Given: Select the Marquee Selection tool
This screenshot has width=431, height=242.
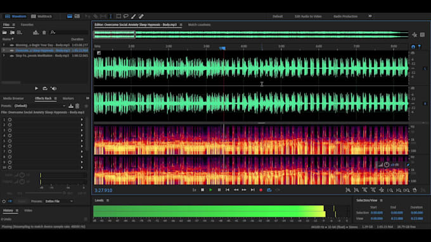Looking at the screenshot, I should coord(119,16).
